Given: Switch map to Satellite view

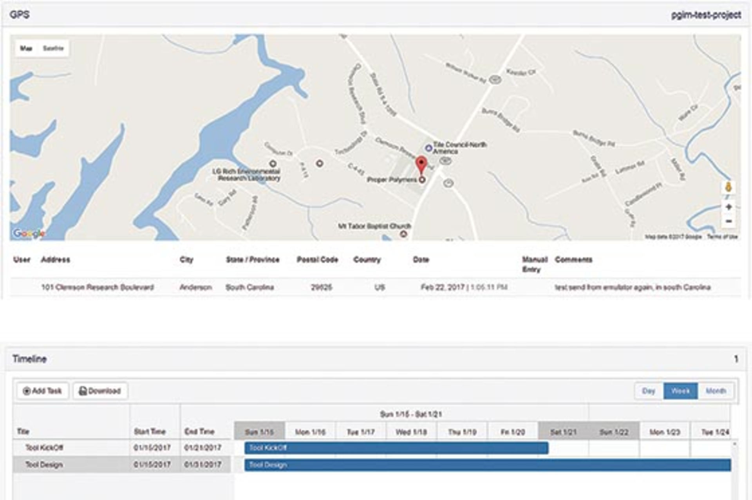Looking at the screenshot, I should (53, 48).
